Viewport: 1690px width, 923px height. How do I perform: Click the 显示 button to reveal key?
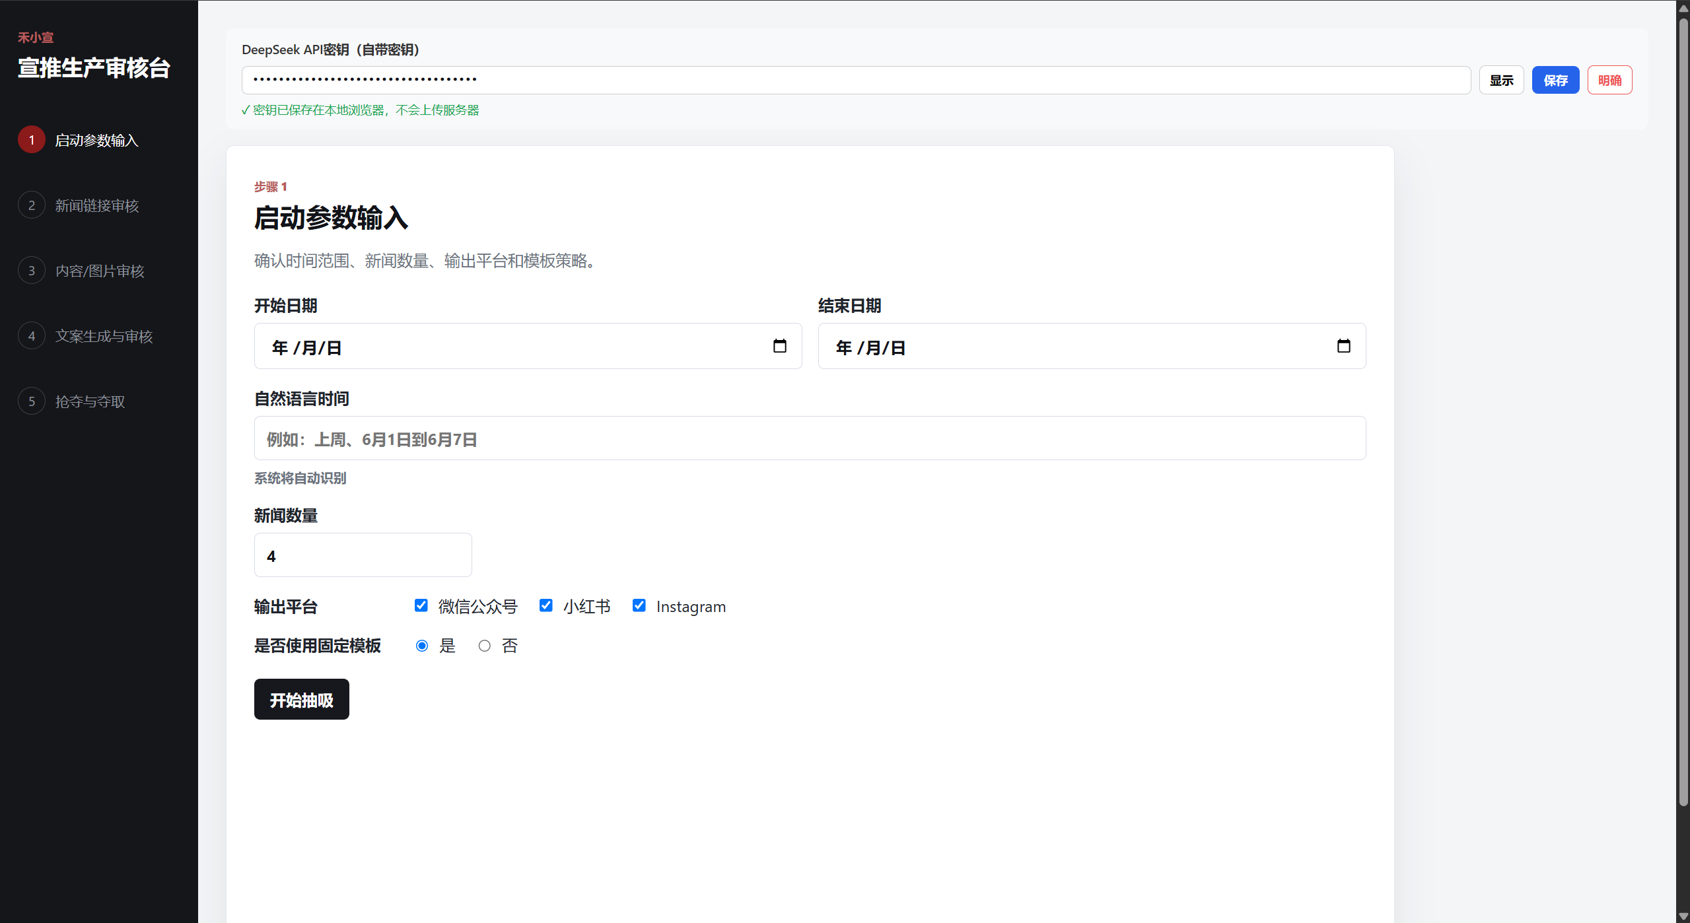point(1501,80)
